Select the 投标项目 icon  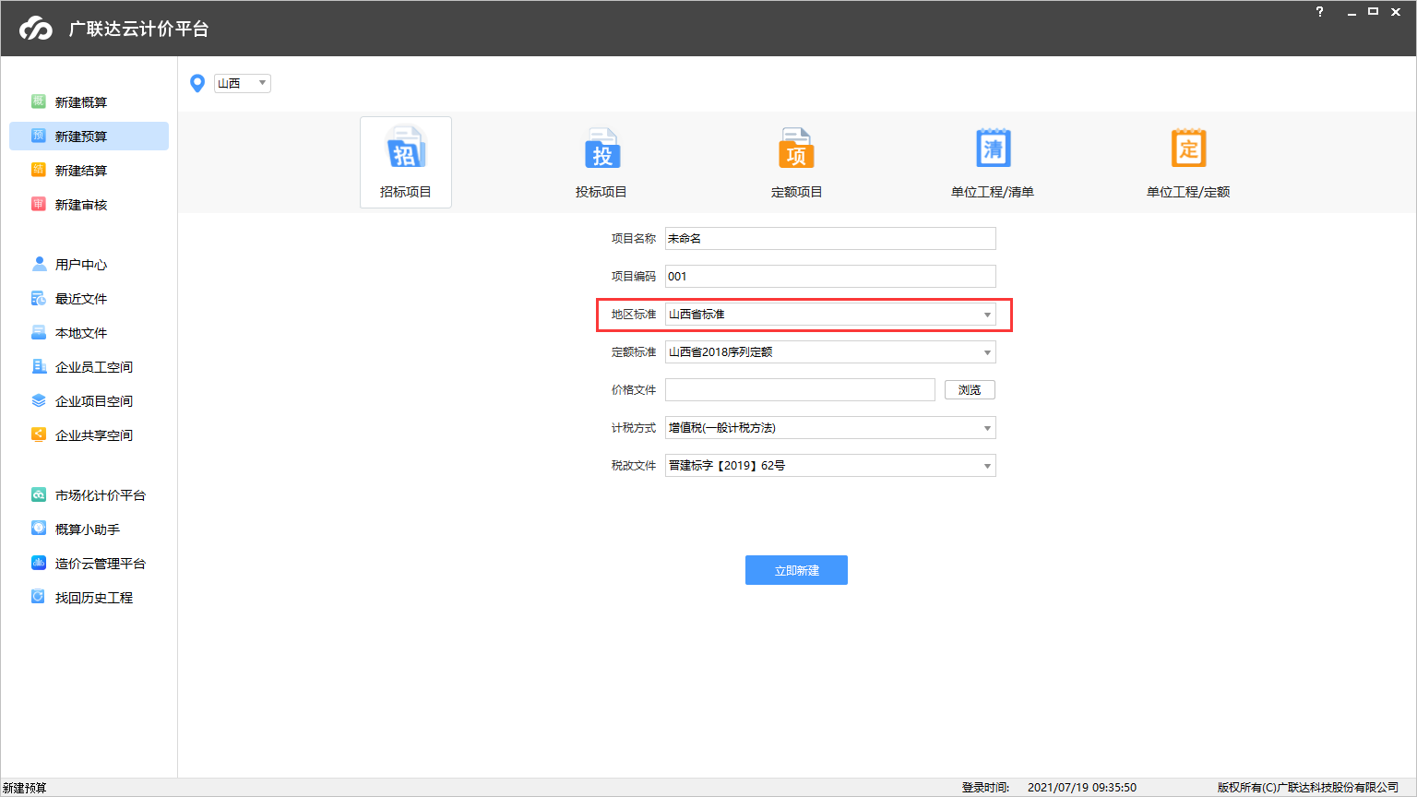[x=602, y=148]
